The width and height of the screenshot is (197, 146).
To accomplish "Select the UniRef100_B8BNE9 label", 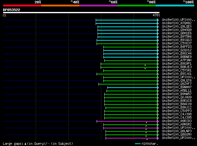I will [x=177, y=57].
